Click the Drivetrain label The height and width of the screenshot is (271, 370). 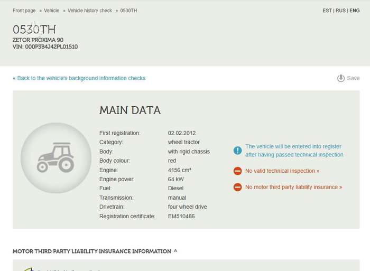click(x=112, y=207)
